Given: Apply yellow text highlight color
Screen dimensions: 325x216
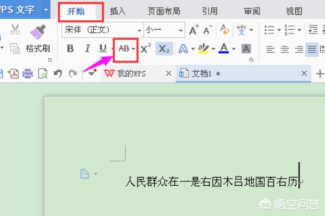Looking at the screenshot, I should (x=203, y=49).
